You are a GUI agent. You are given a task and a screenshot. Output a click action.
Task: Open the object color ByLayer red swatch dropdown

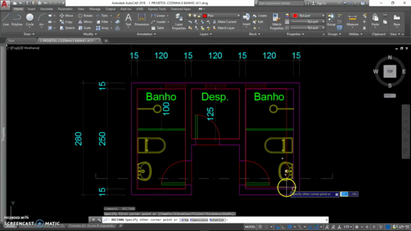click(x=308, y=15)
